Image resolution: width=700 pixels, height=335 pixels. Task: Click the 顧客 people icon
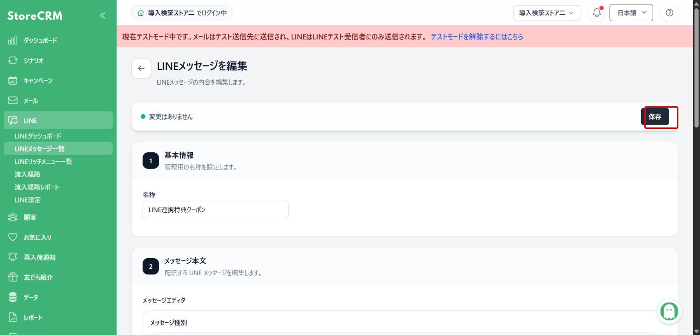coord(13,217)
